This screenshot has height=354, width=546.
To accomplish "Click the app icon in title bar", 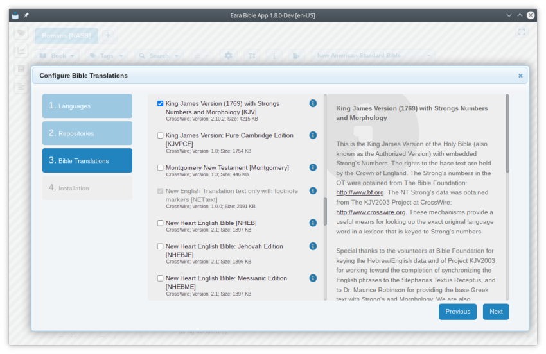I will (15, 15).
